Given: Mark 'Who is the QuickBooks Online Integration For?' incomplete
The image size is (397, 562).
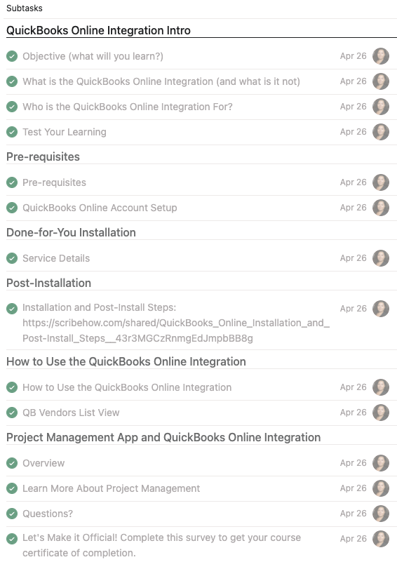Looking at the screenshot, I should pos(12,107).
